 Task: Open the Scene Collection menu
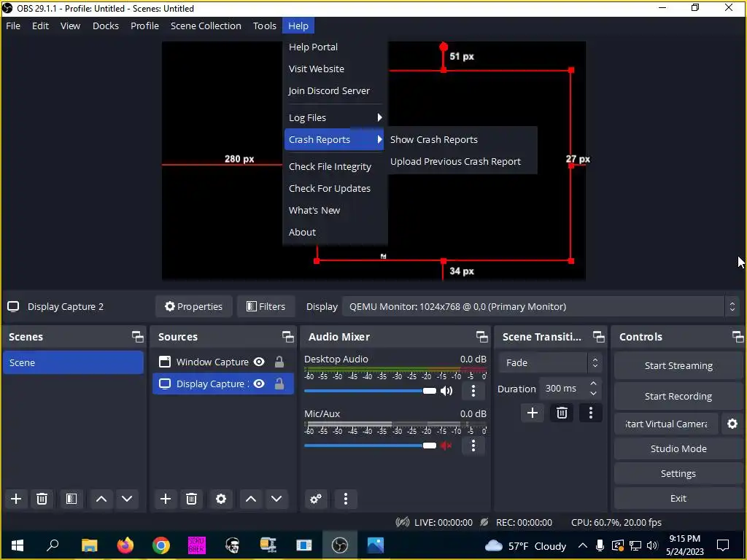click(x=206, y=26)
